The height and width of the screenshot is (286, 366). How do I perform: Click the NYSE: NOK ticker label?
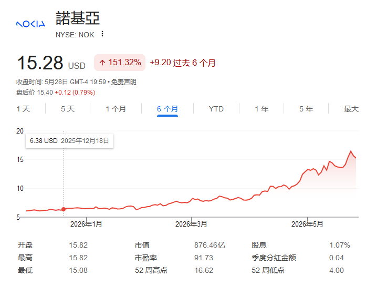tap(75, 35)
